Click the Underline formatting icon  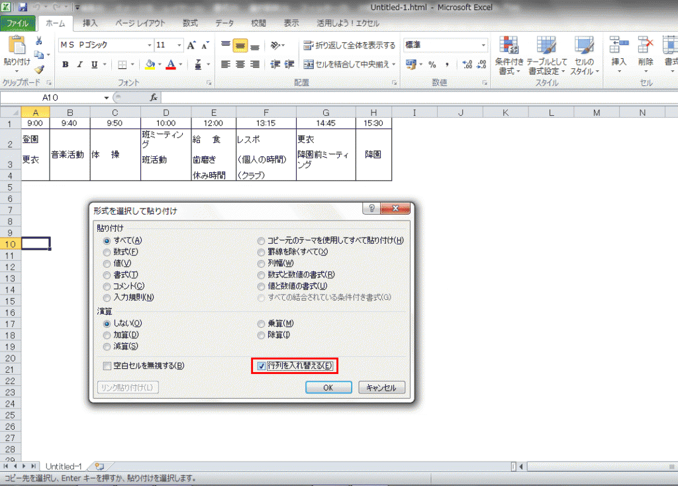pos(95,64)
